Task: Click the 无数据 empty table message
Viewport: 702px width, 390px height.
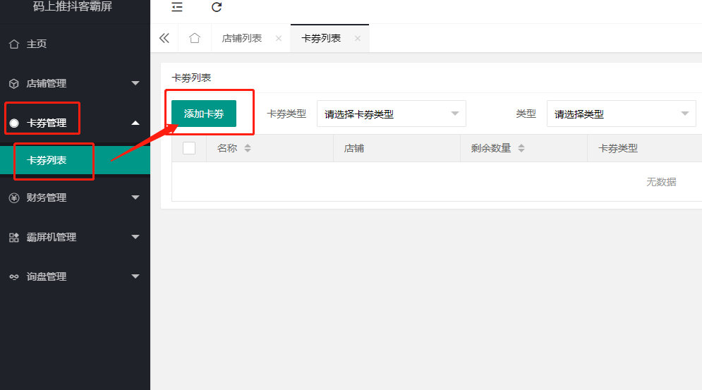Action: coord(661,182)
